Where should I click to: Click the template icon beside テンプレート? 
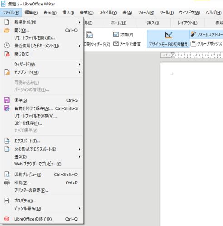tap(7, 72)
